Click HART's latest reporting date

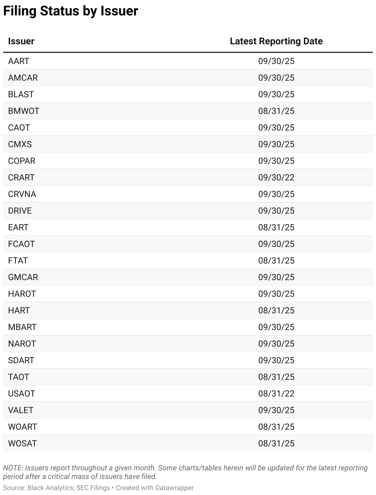coord(276,310)
